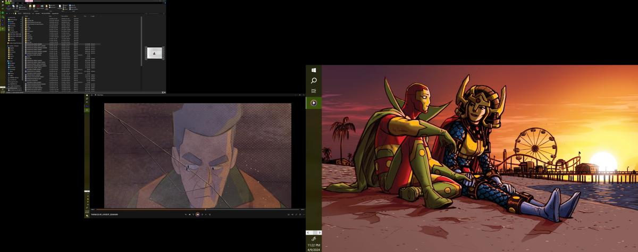The height and width of the screenshot is (252, 638).
Task: Open the File tab in File Explorer
Action: 7,3
